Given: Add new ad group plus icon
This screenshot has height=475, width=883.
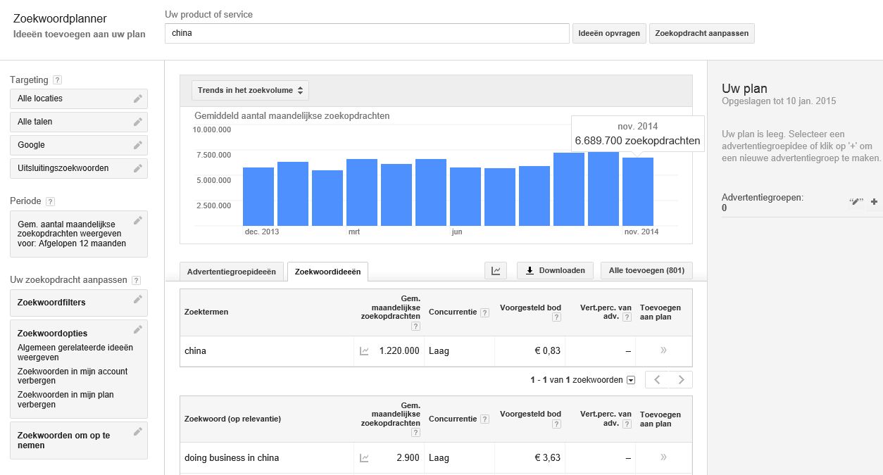Looking at the screenshot, I should pyautogui.click(x=875, y=202).
